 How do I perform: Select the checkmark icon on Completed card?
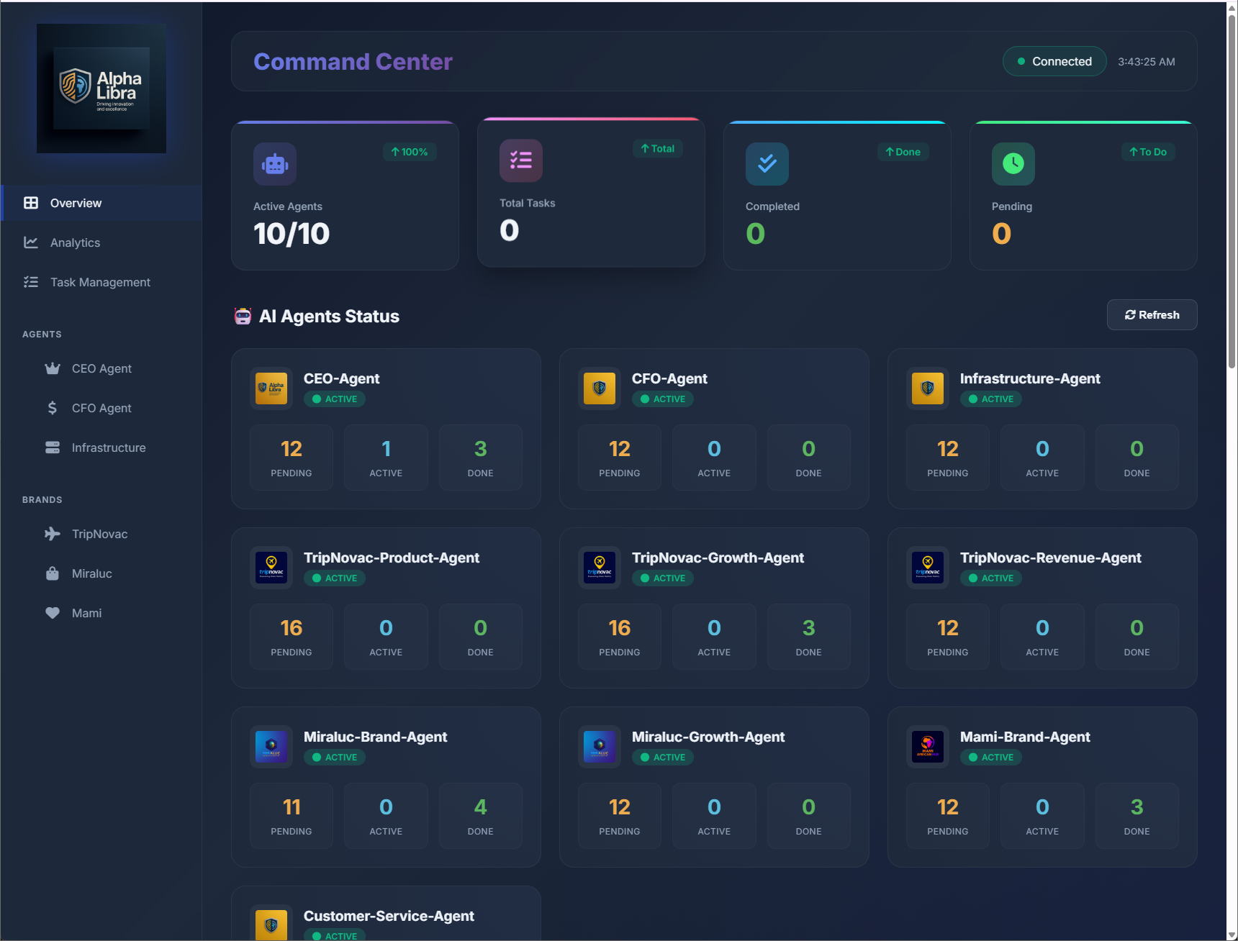coord(767,164)
